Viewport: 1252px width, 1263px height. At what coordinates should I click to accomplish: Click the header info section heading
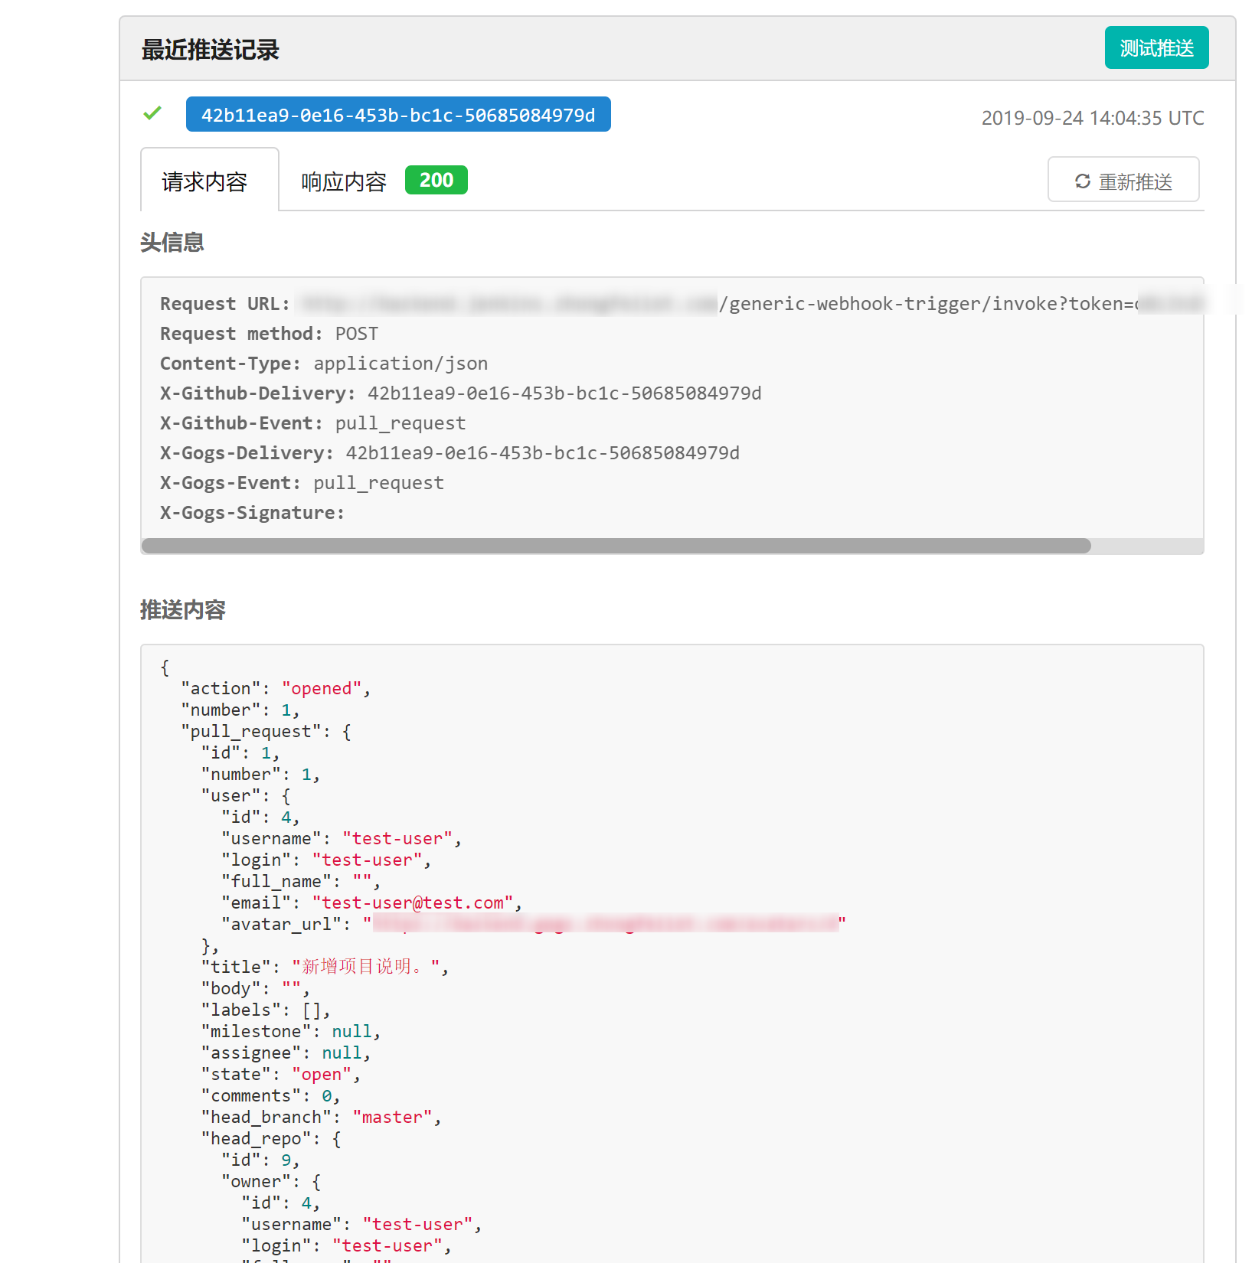coord(172,243)
